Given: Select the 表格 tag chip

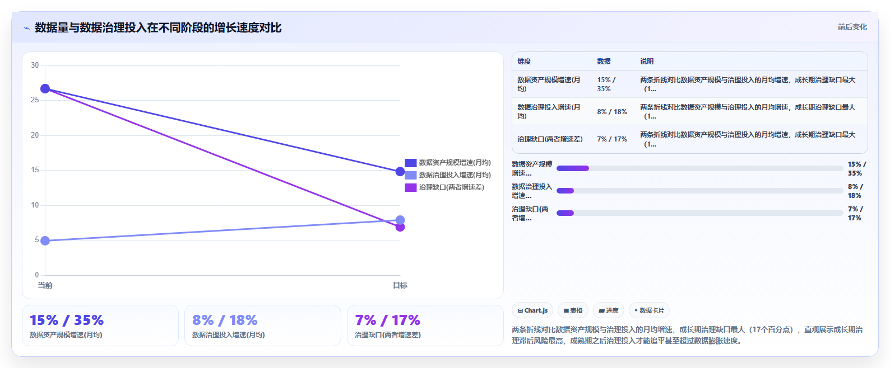Looking at the screenshot, I should tap(573, 310).
